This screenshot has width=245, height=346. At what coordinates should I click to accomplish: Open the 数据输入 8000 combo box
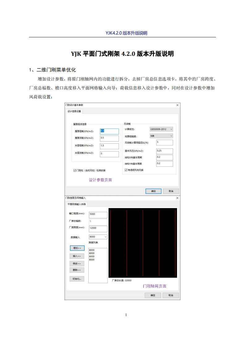click(x=98, y=237)
